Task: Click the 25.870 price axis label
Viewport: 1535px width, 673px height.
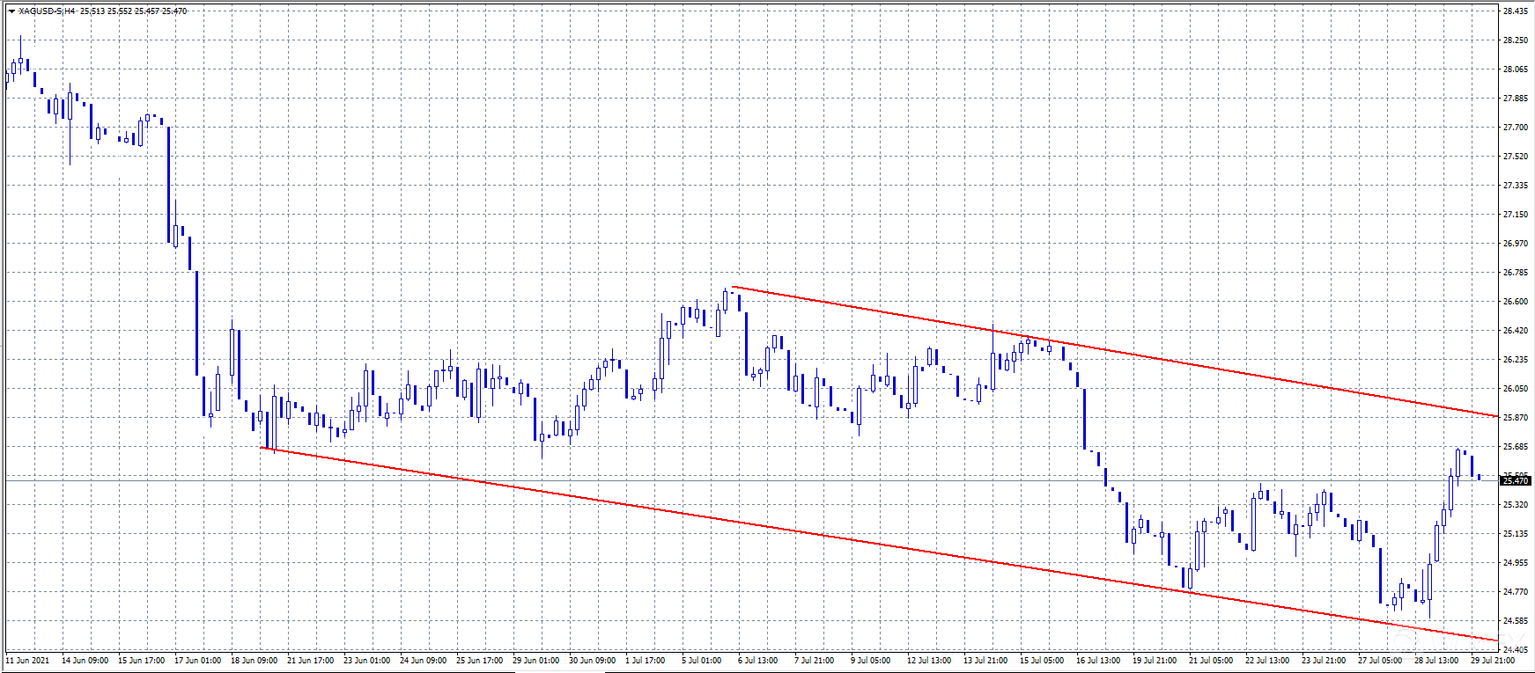Action: click(1515, 418)
